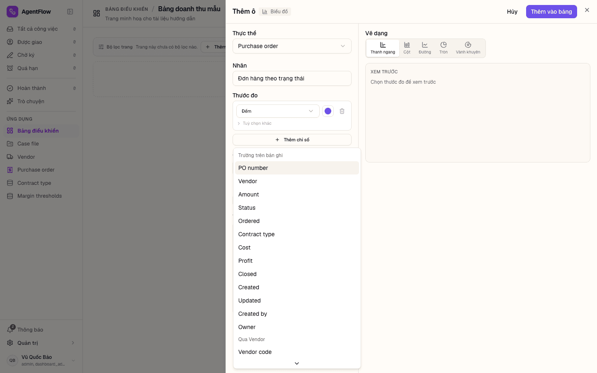Open Quá hạn sidebar item
The width and height of the screenshot is (597, 373).
(x=41, y=68)
